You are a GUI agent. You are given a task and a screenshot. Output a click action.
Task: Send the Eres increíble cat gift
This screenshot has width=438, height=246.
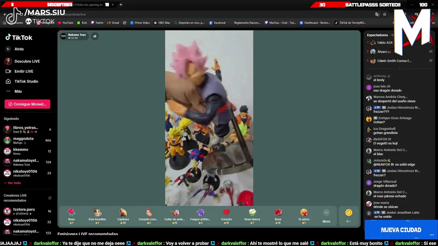pyautogui.click(x=97, y=216)
